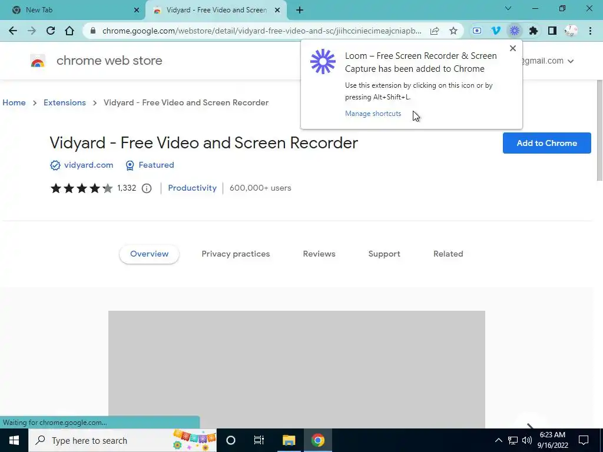Close the New Tab tab
Viewport: 603px width, 452px height.
point(137,10)
